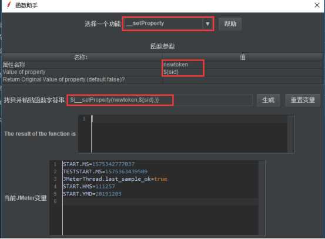
Task: Click the JMeter variables area vertical scrollbar
Action: [262, 198]
